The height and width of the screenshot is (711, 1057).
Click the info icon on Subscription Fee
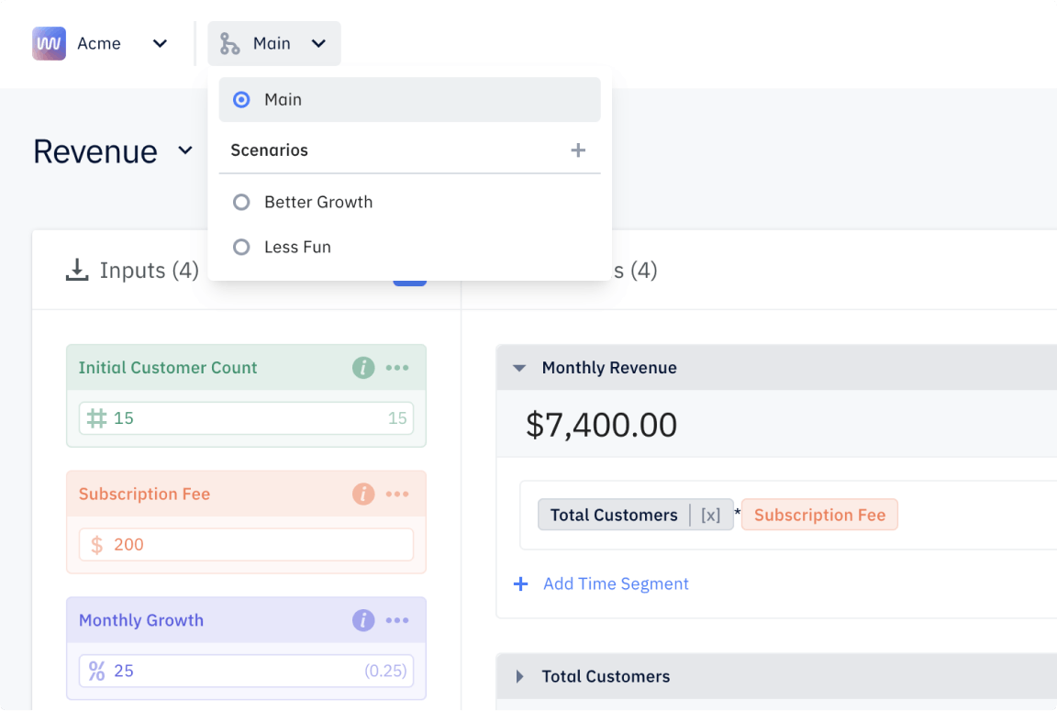tap(363, 494)
